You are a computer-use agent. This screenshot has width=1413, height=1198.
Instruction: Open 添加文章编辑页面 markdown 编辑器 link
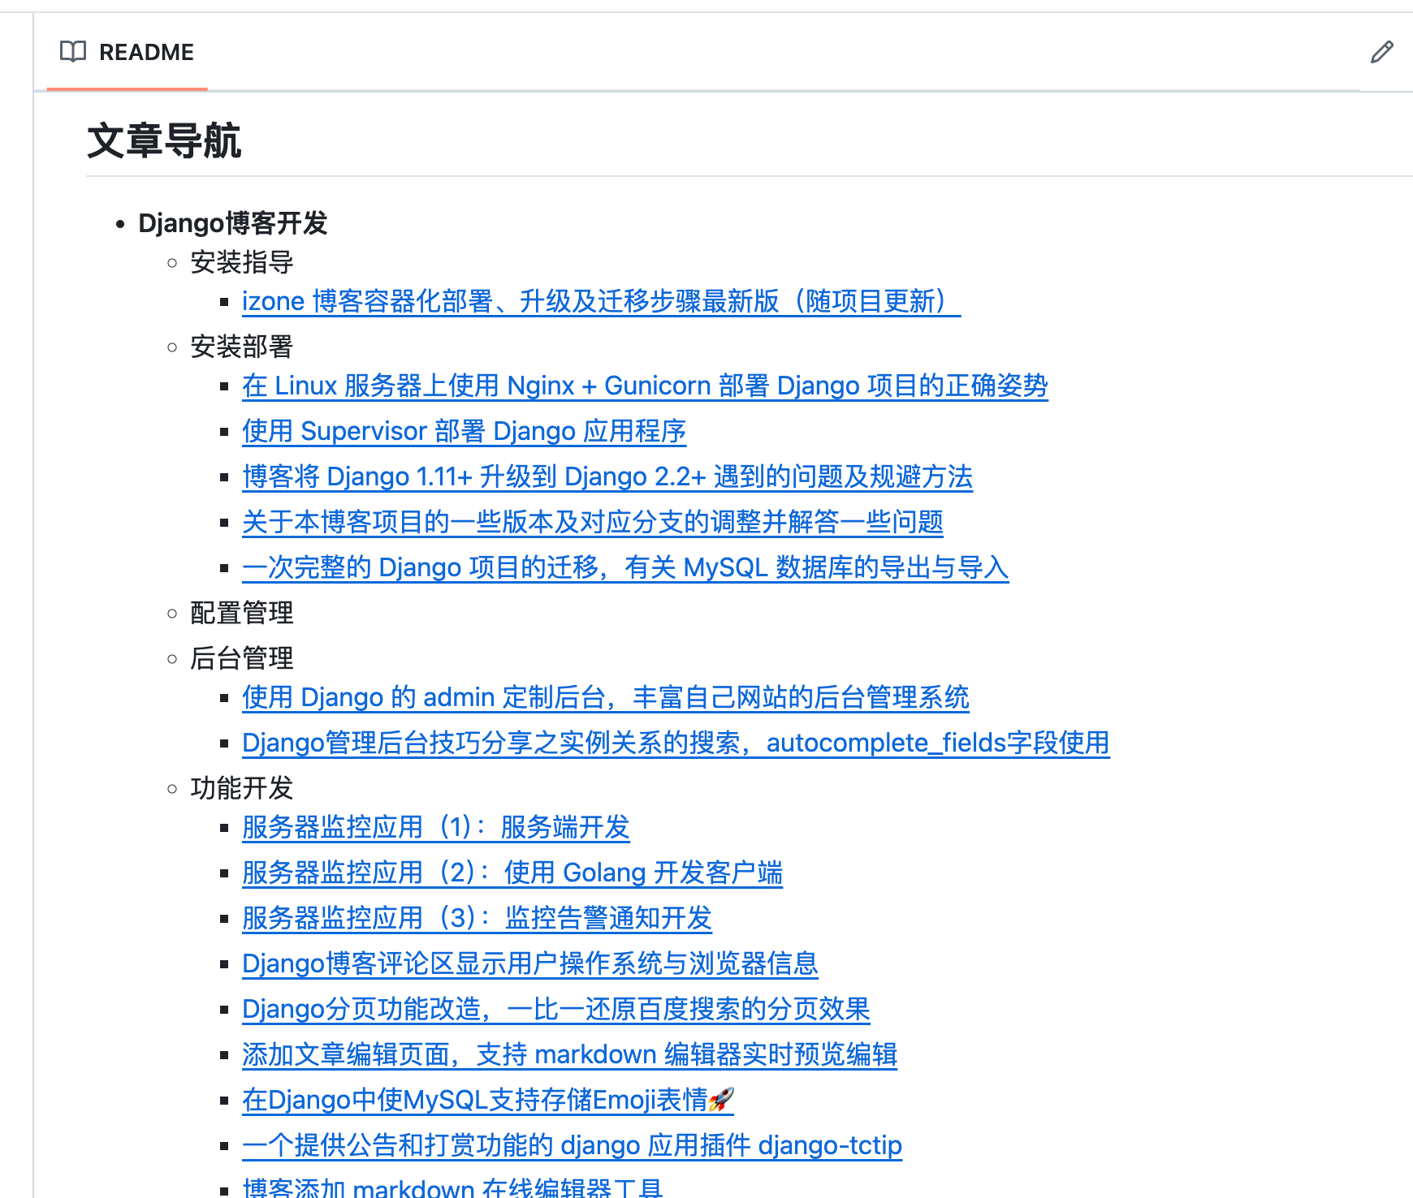click(569, 1054)
